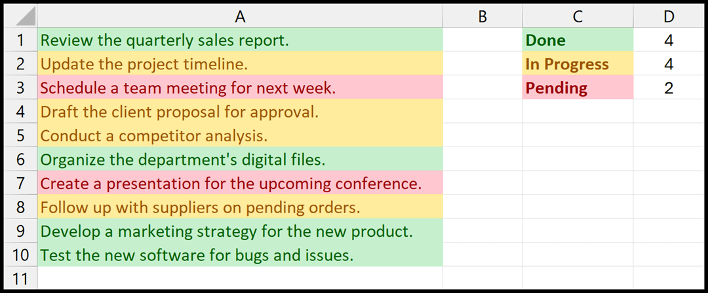Click the Select All corner triangle
Screen dimensions: 708x293
pos(21,16)
